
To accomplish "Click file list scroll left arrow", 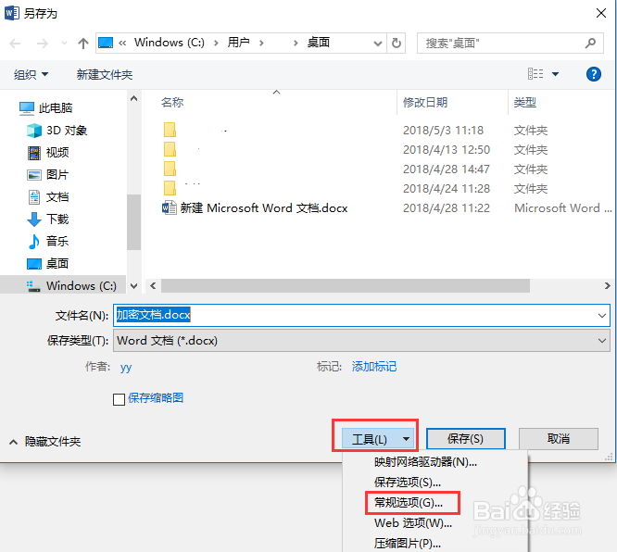I will [153, 285].
